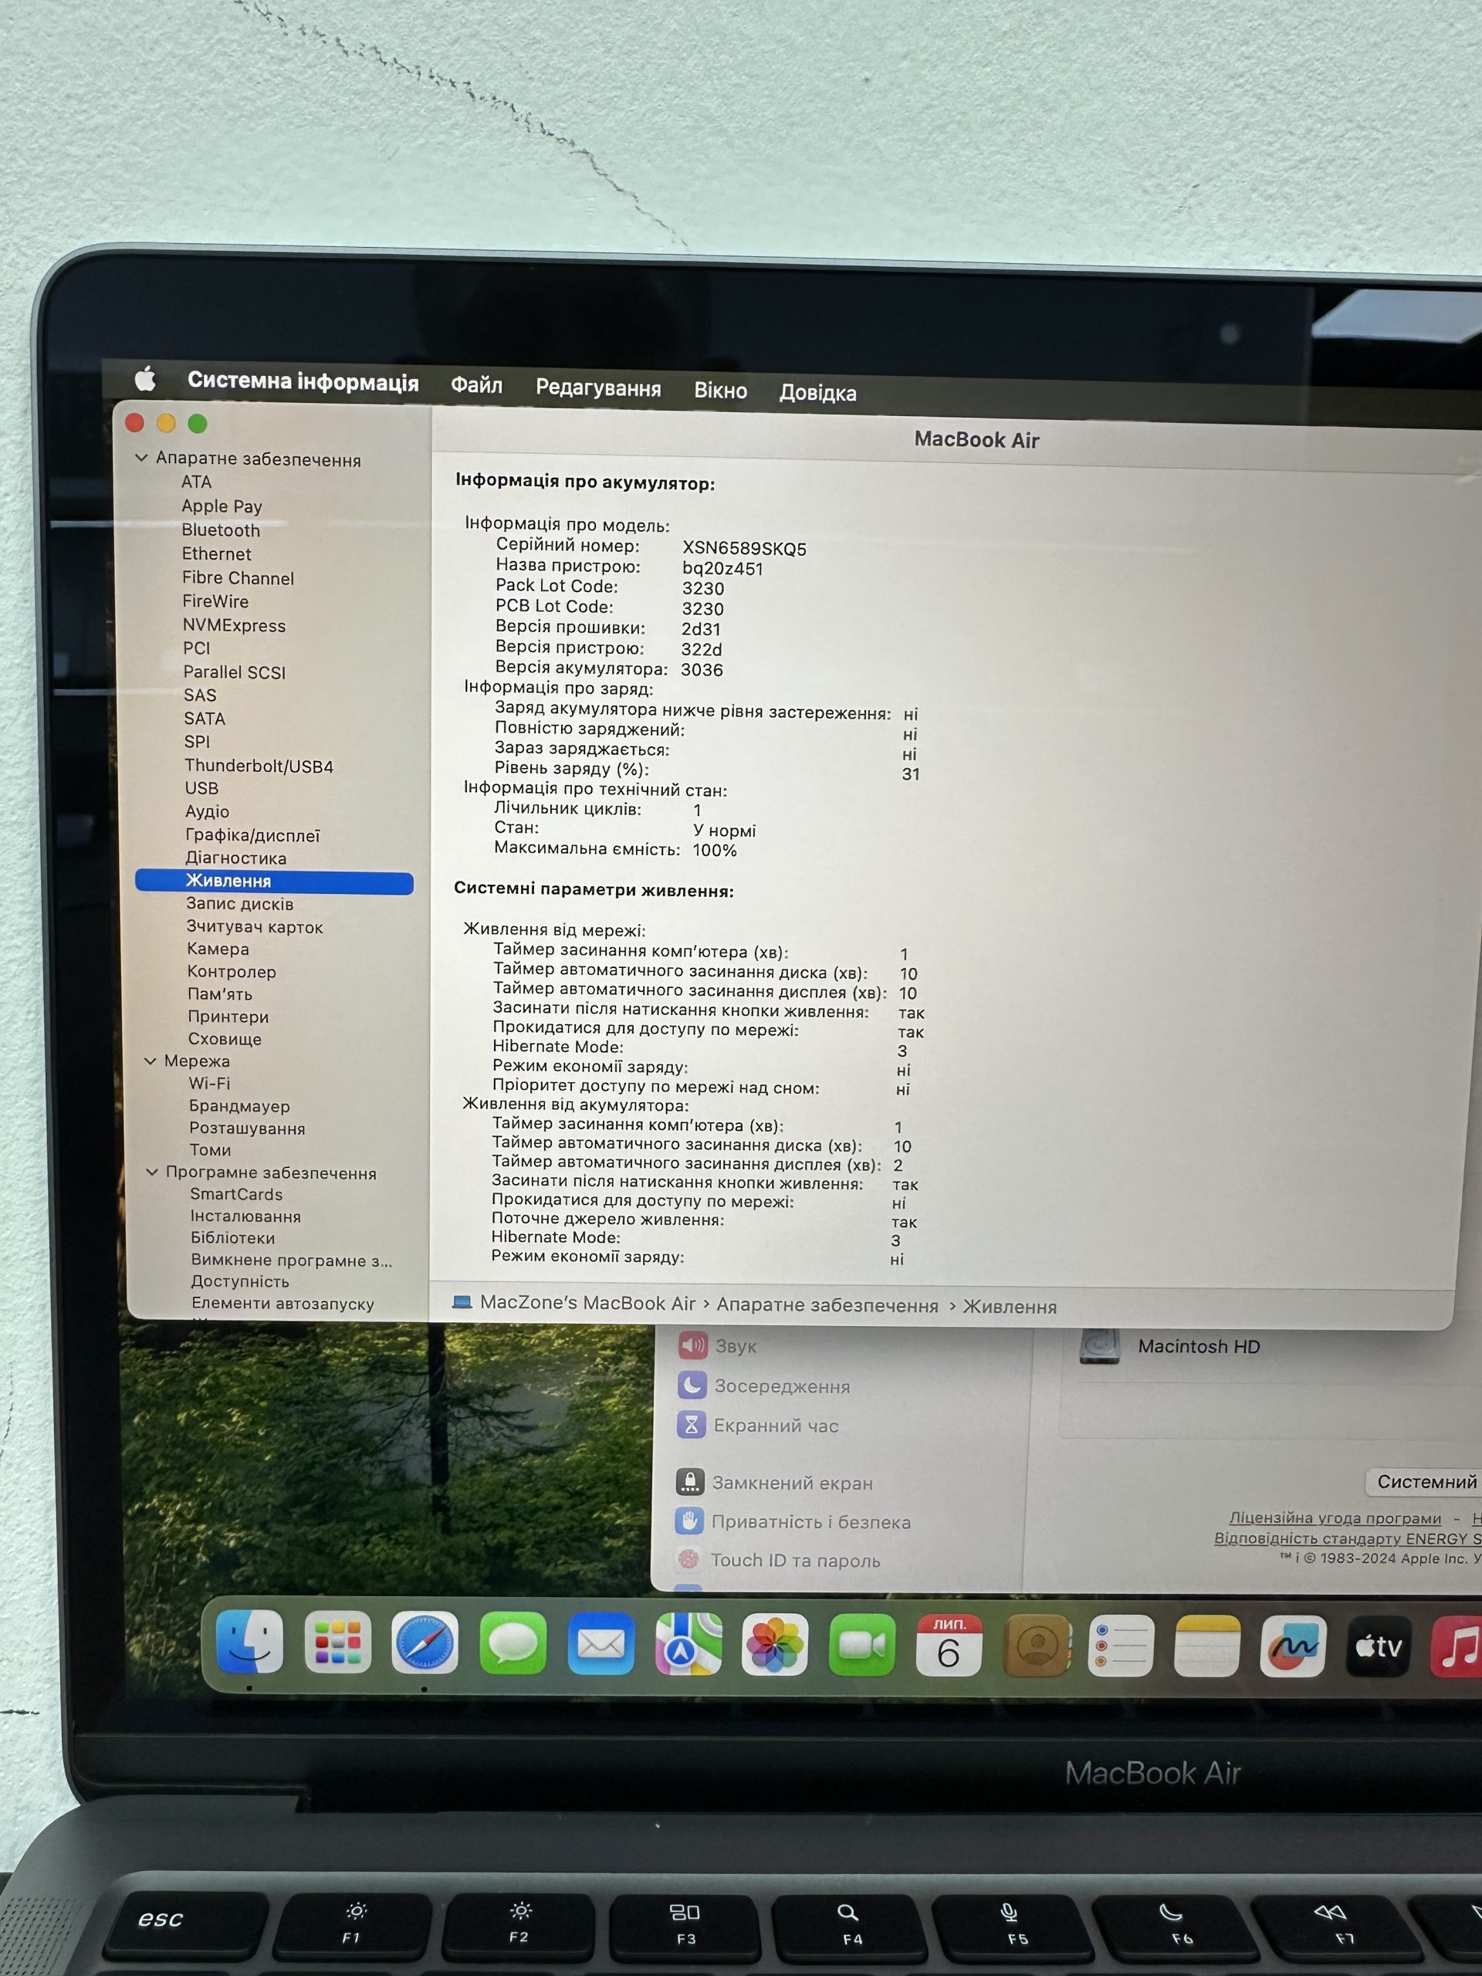1482x1976 pixels.
Task: Launch FaceTime from the Dock
Action: pyautogui.click(x=862, y=1645)
